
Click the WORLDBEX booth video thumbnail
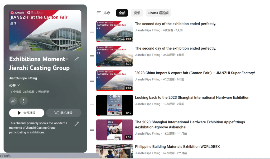114,151
